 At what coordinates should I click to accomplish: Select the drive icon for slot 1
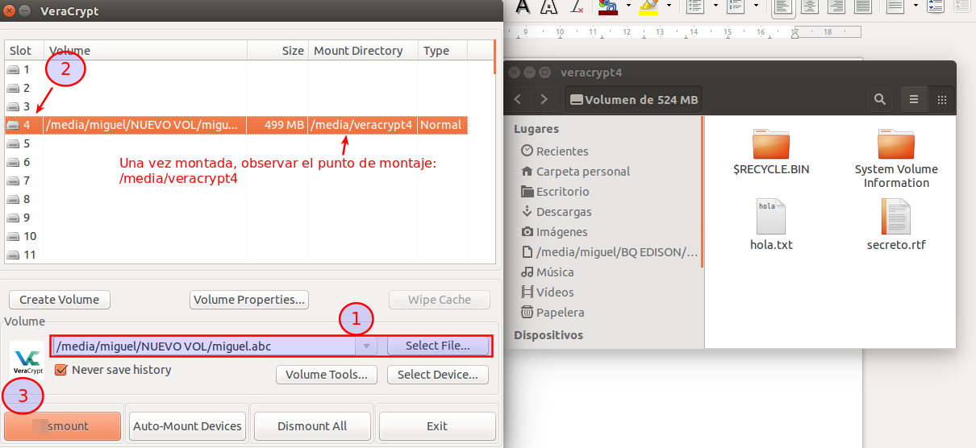click(14, 69)
